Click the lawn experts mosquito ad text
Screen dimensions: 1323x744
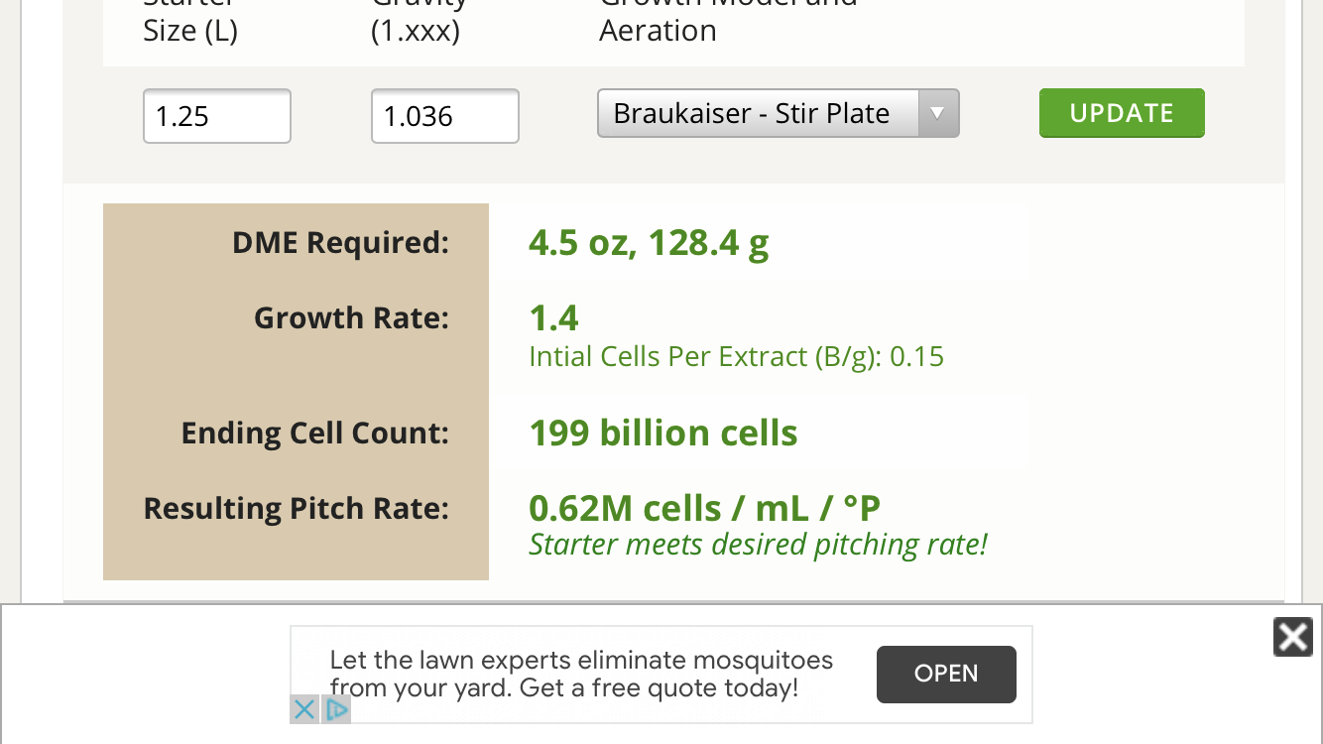pyautogui.click(x=581, y=674)
